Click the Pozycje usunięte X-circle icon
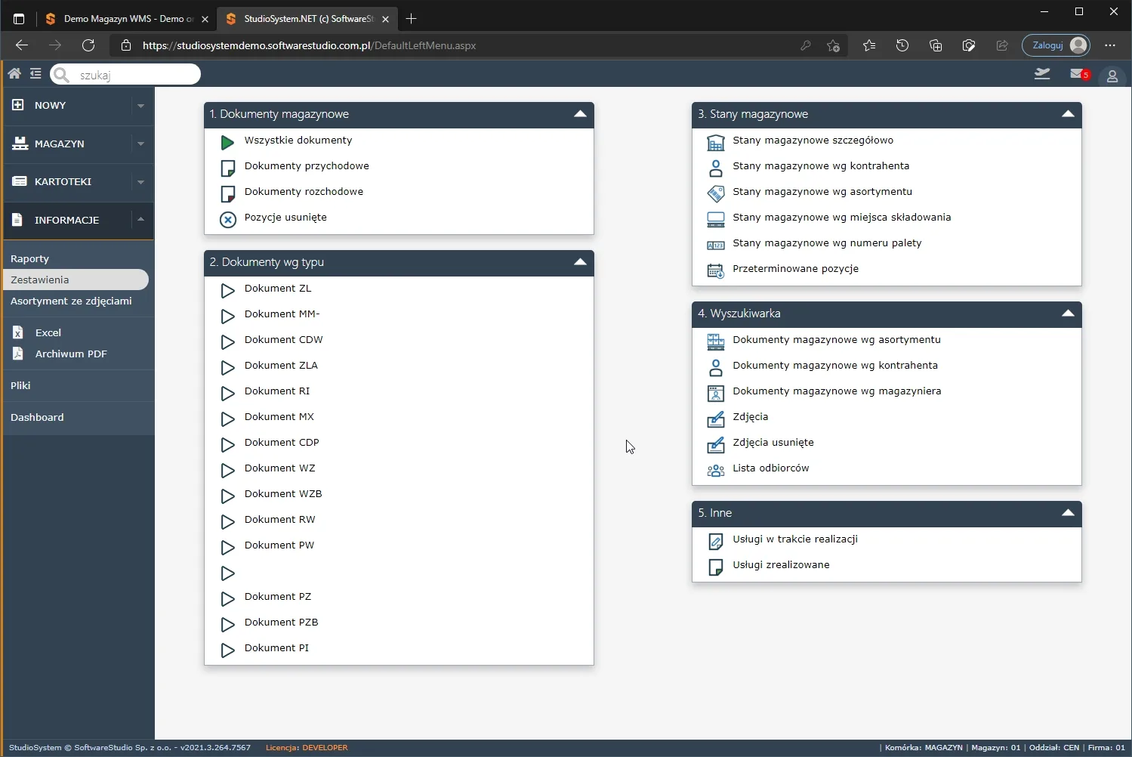The image size is (1132, 757). (227, 219)
